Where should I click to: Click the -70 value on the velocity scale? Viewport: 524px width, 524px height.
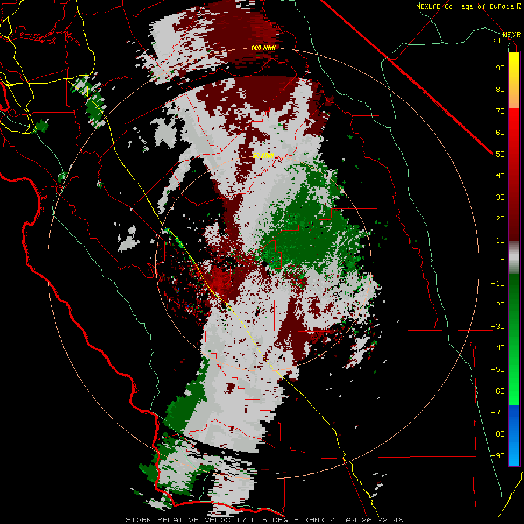click(x=498, y=413)
